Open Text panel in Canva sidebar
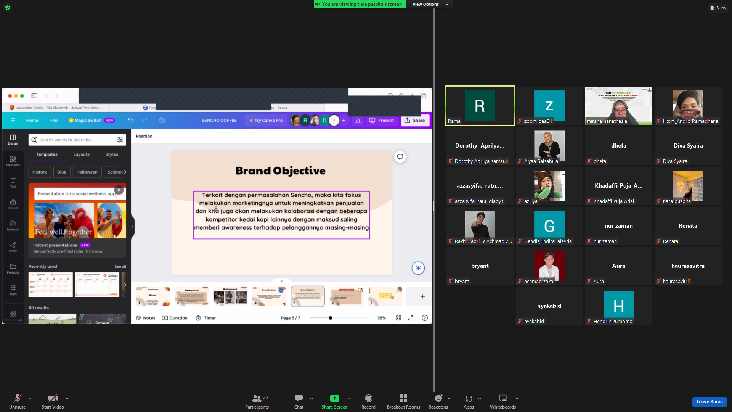 [x=13, y=182]
